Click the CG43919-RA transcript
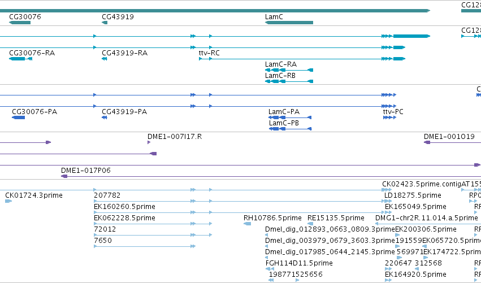Image resolution: width=481 pixels, height=283 pixels. [105, 59]
